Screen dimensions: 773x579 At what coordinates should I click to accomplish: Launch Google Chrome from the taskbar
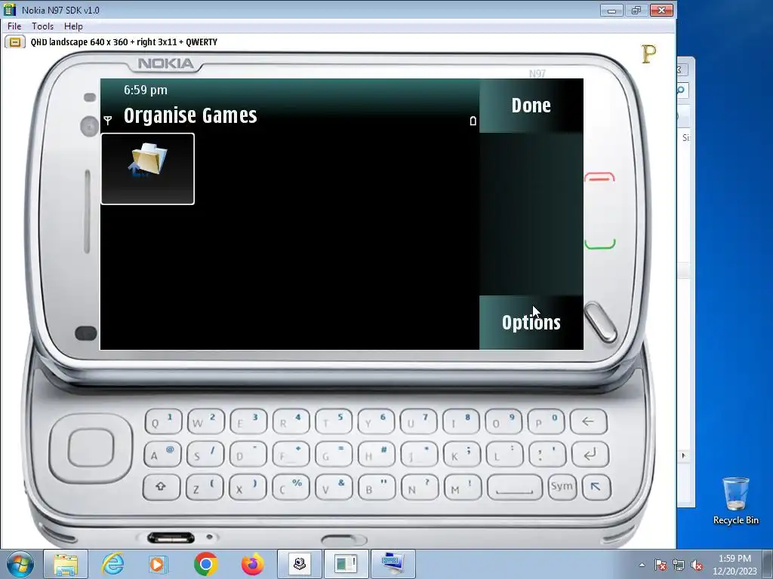point(206,564)
